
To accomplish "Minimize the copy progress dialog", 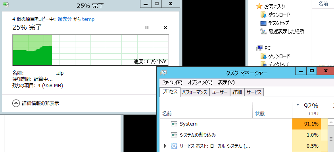I will (146, 4).
